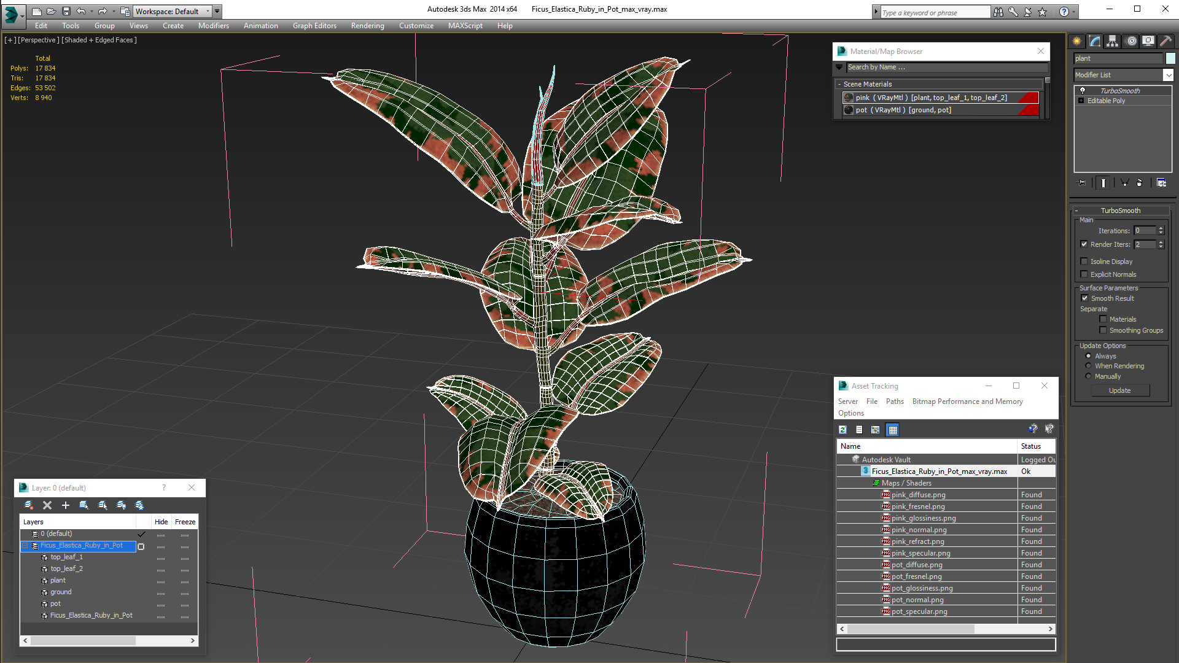Open the Utilities hammer panel
This screenshot has width=1179, height=663.
coord(1165,41)
